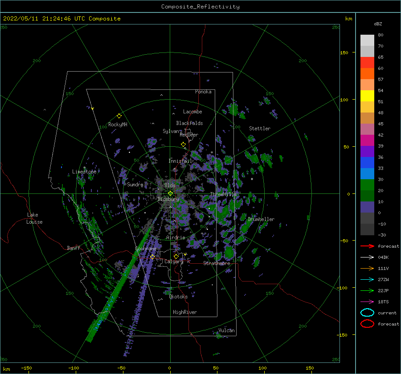
Task: Select the Olds label near radar center
Action: (170, 185)
